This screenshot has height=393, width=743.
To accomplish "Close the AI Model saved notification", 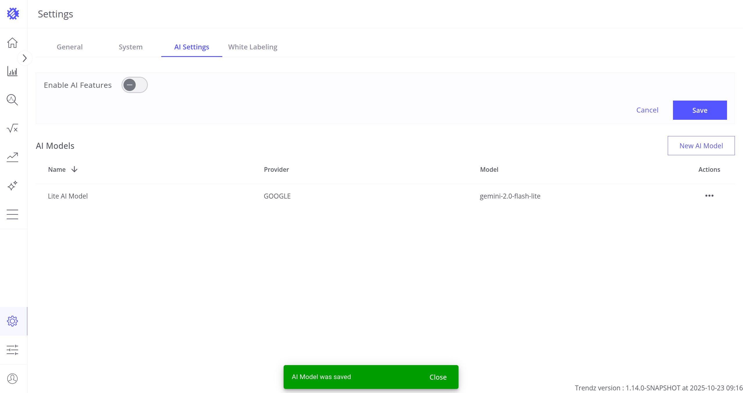I will (438, 377).
